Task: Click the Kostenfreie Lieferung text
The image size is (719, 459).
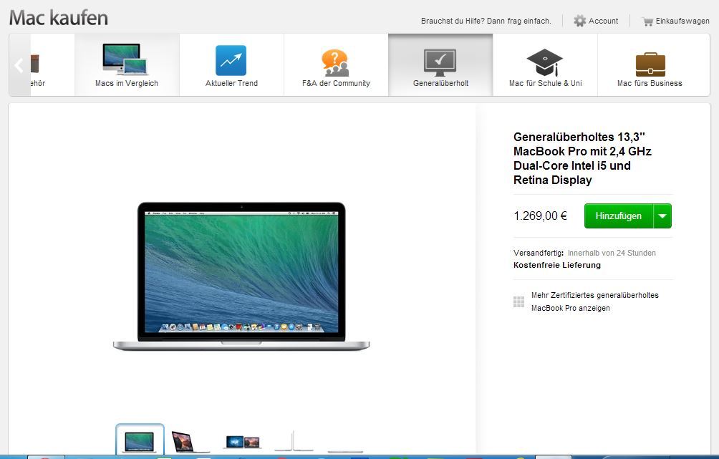Action: [557, 265]
